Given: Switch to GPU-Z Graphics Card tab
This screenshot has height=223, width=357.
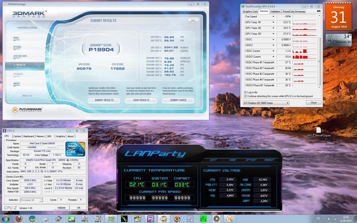Looking at the screenshot, I should pyautogui.click(x=250, y=11).
